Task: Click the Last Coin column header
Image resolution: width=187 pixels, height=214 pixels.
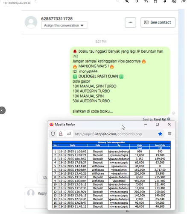Action: [x=160, y=145]
